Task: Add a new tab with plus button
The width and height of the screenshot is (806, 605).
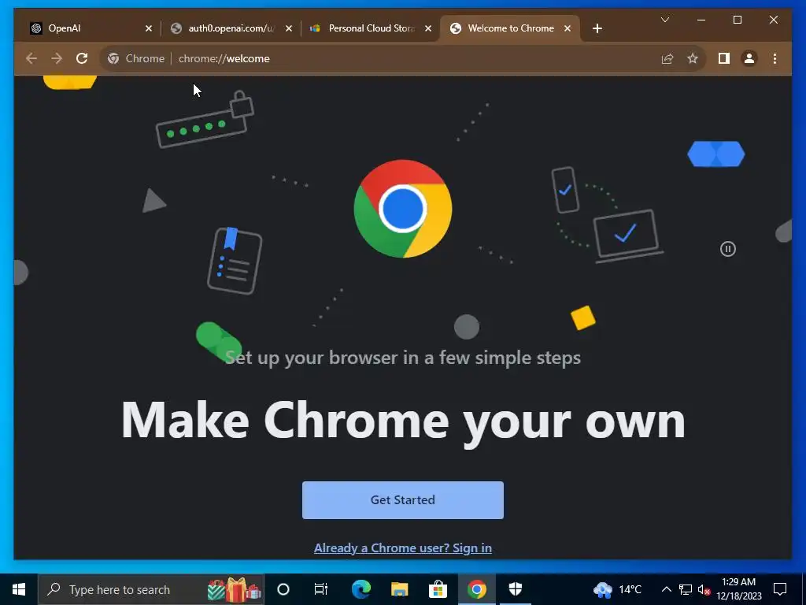Action: coord(597,28)
